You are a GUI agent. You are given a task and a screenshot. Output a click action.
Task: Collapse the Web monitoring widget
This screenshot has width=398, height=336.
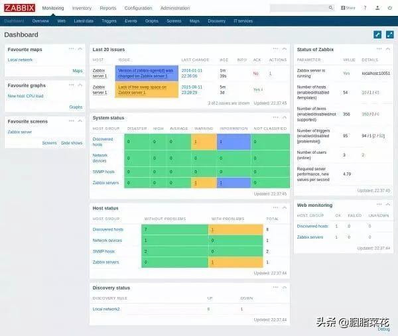click(388, 205)
